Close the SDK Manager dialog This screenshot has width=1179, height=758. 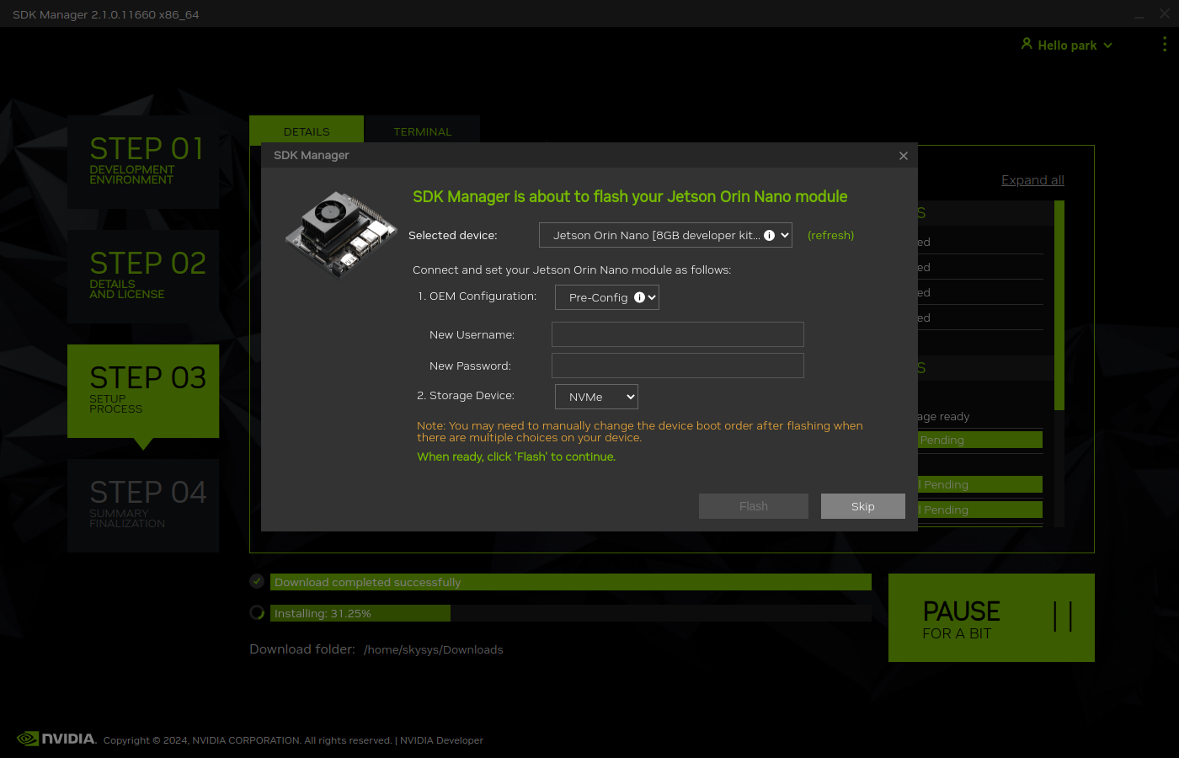[904, 156]
